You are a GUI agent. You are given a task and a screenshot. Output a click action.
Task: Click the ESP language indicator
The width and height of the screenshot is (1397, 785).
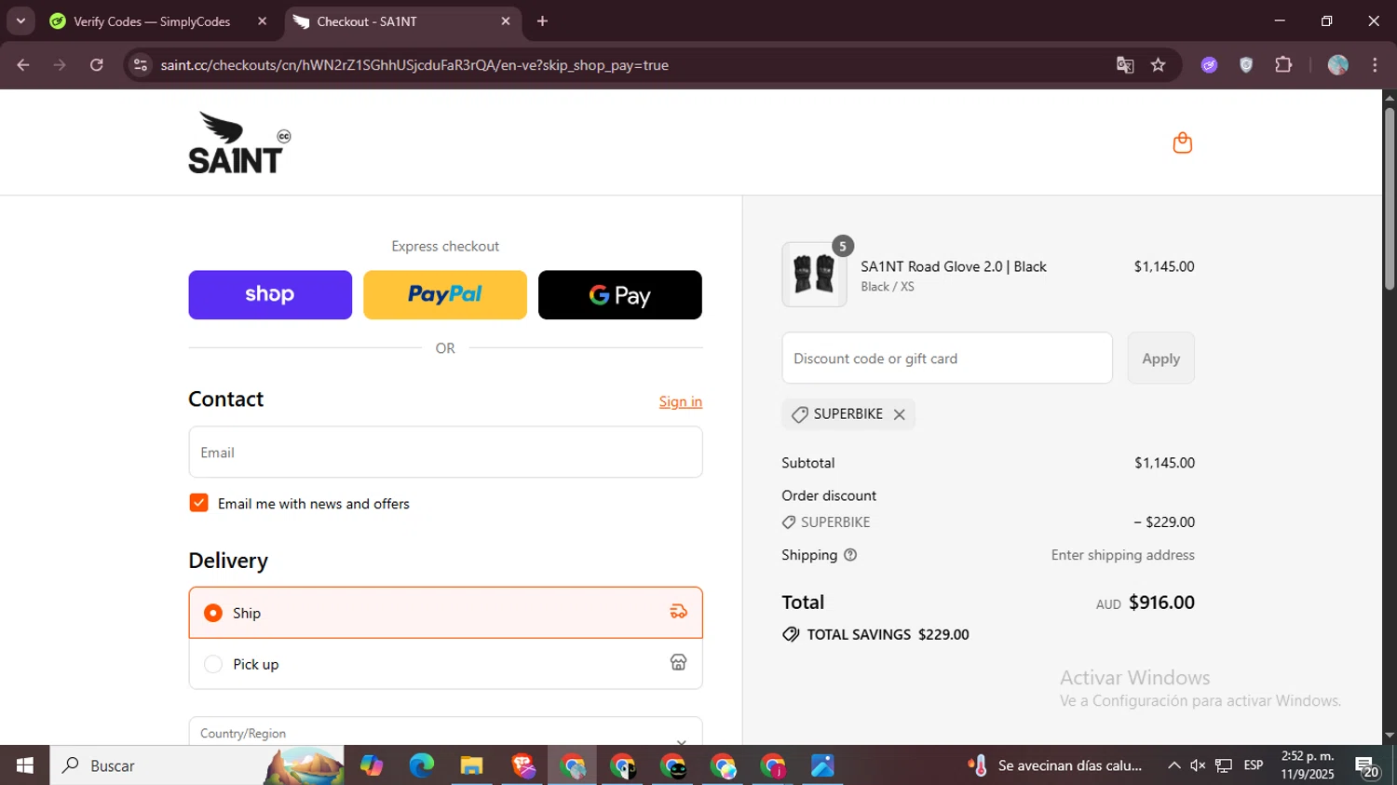point(1254,765)
